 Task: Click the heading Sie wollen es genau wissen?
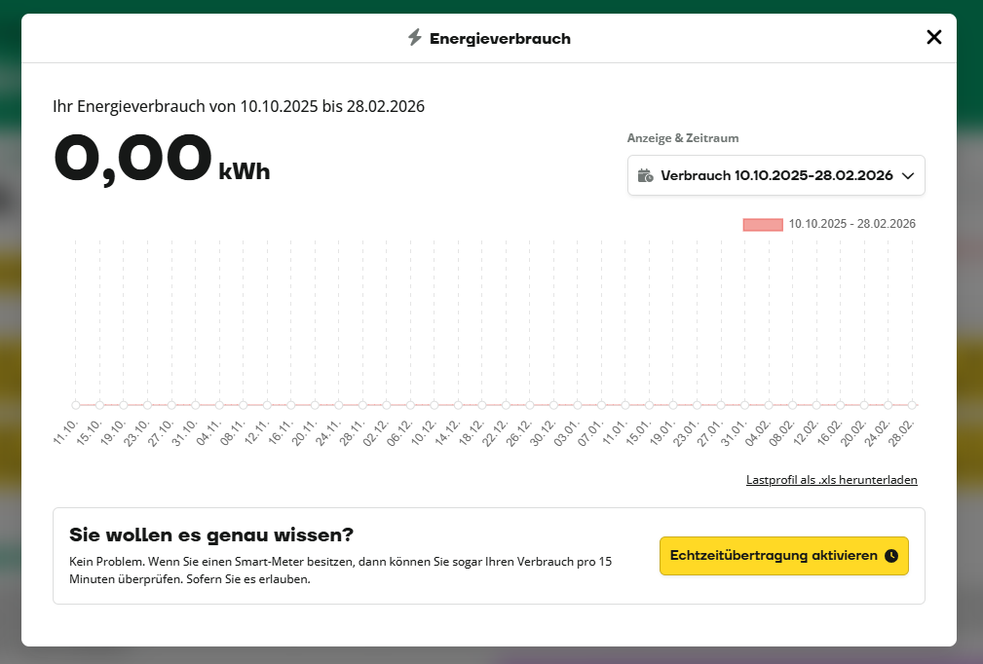[x=211, y=535]
